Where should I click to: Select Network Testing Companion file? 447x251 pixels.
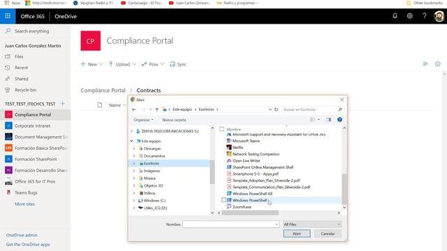[253, 154]
